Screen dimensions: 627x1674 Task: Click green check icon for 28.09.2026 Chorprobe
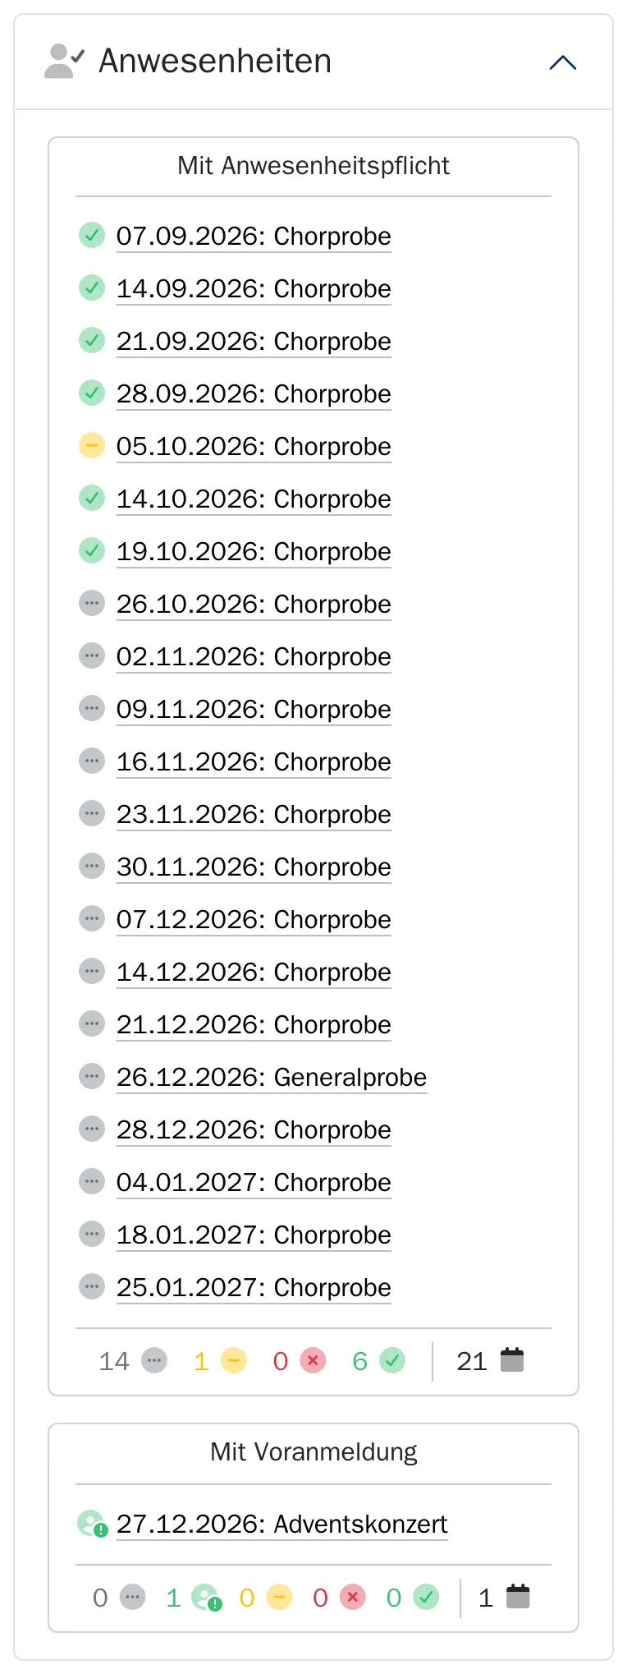click(x=92, y=393)
